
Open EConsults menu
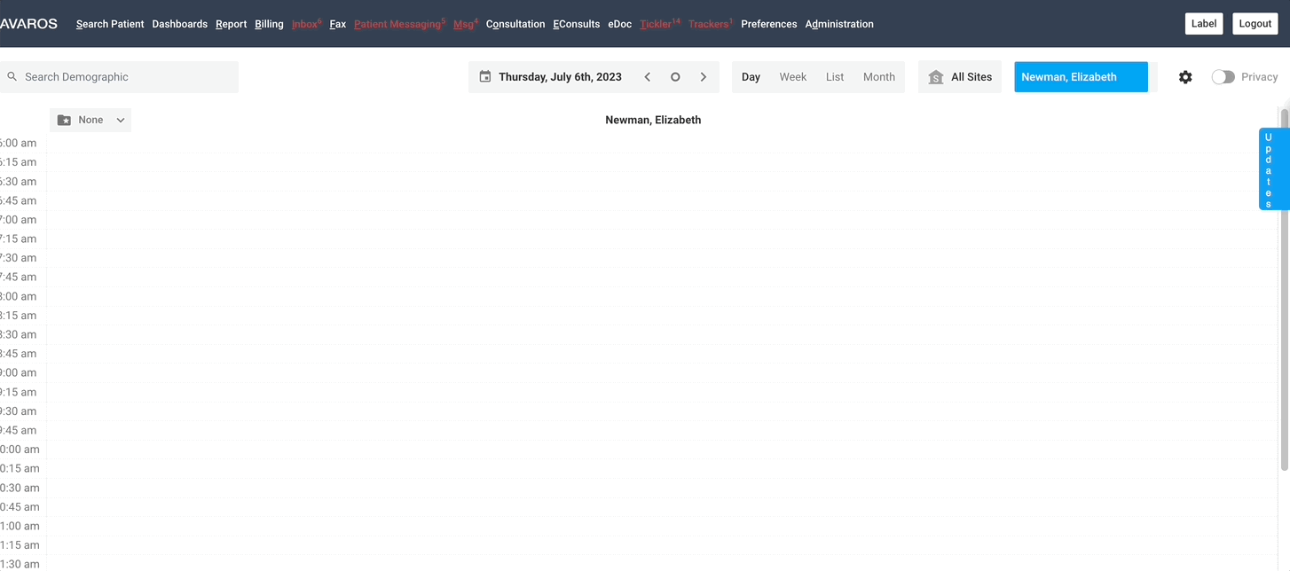tap(577, 24)
